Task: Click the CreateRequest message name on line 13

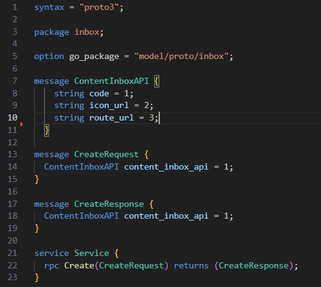Action: [106, 155]
